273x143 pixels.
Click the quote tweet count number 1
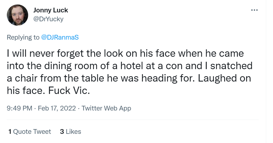tap(10, 131)
